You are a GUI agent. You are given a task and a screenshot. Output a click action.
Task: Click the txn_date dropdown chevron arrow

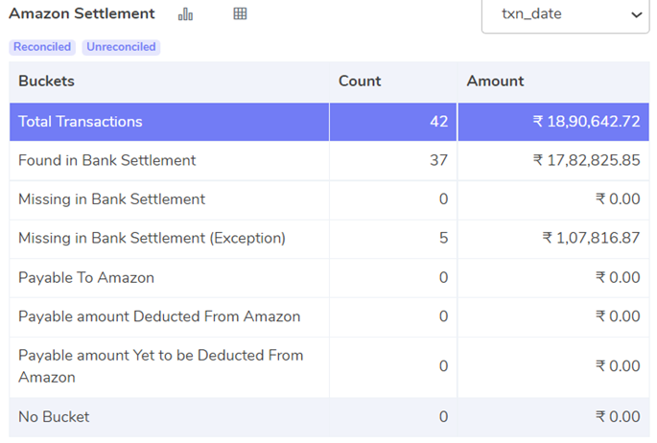(x=637, y=15)
